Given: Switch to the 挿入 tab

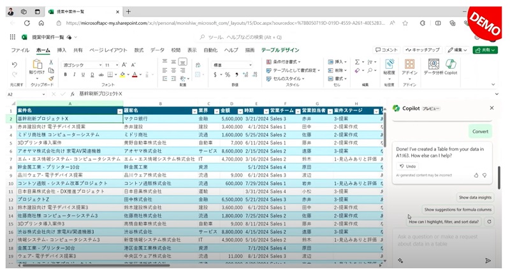Looking at the screenshot, I should 61,50.
